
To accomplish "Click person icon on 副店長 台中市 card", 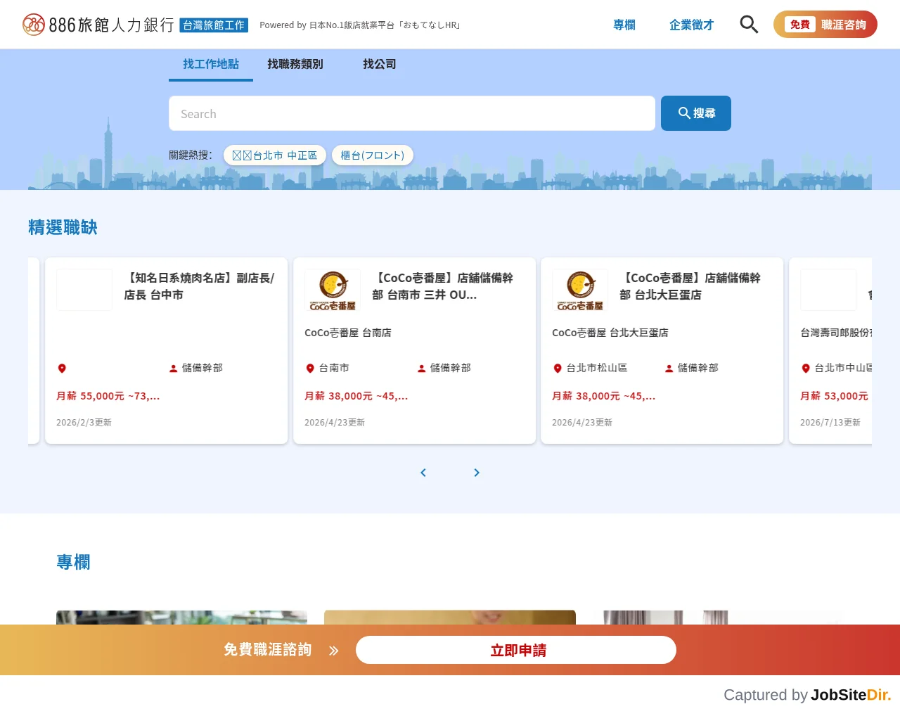I will [174, 369].
